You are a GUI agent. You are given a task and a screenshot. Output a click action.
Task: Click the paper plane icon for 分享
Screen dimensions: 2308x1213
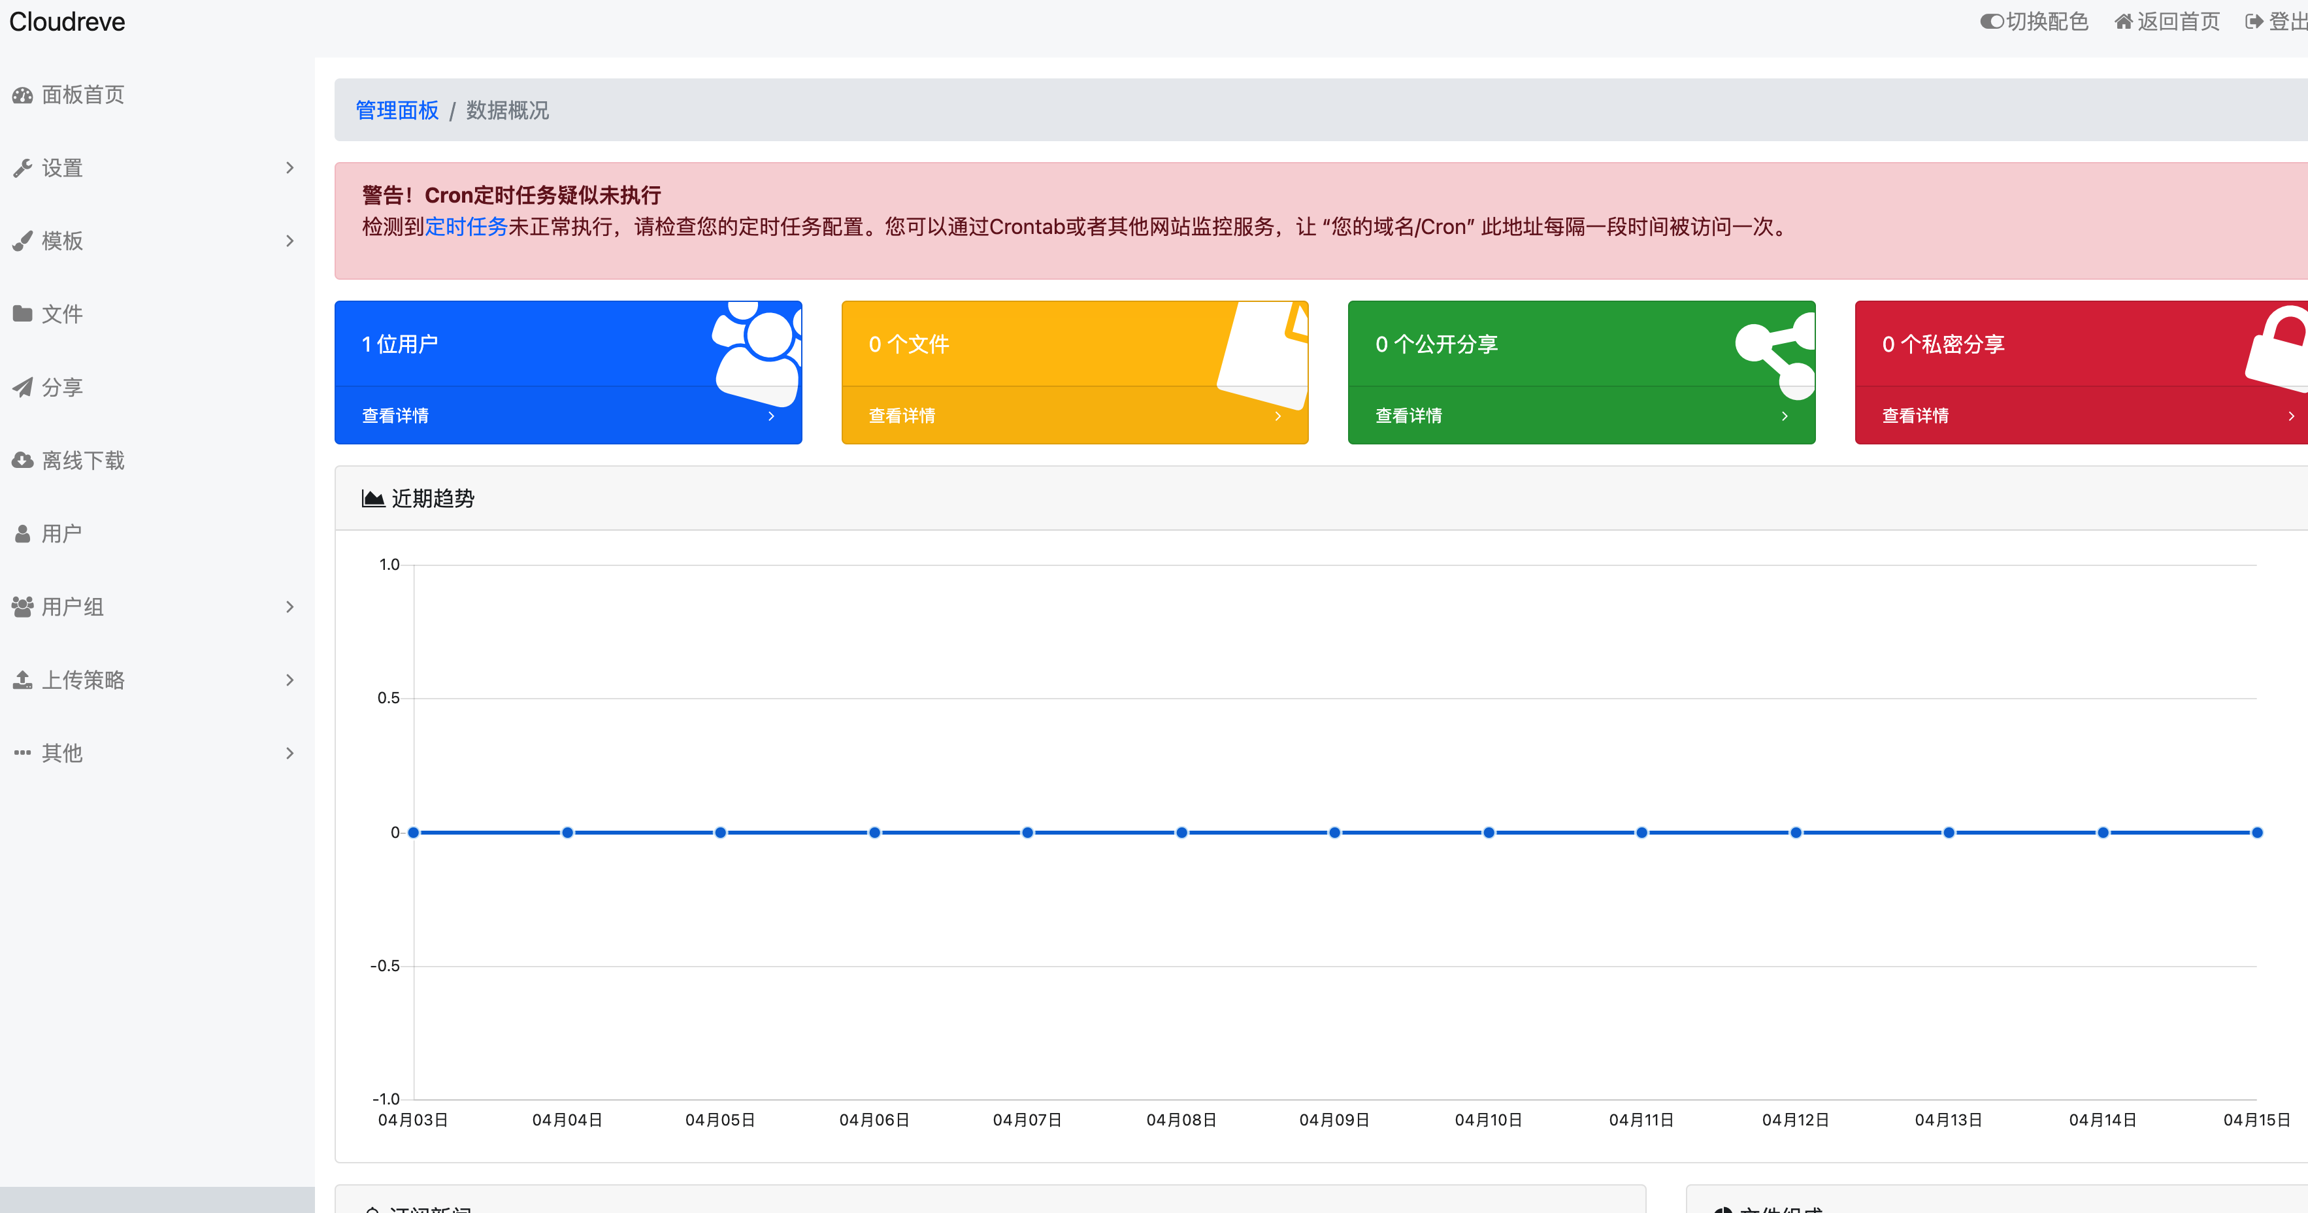point(22,387)
